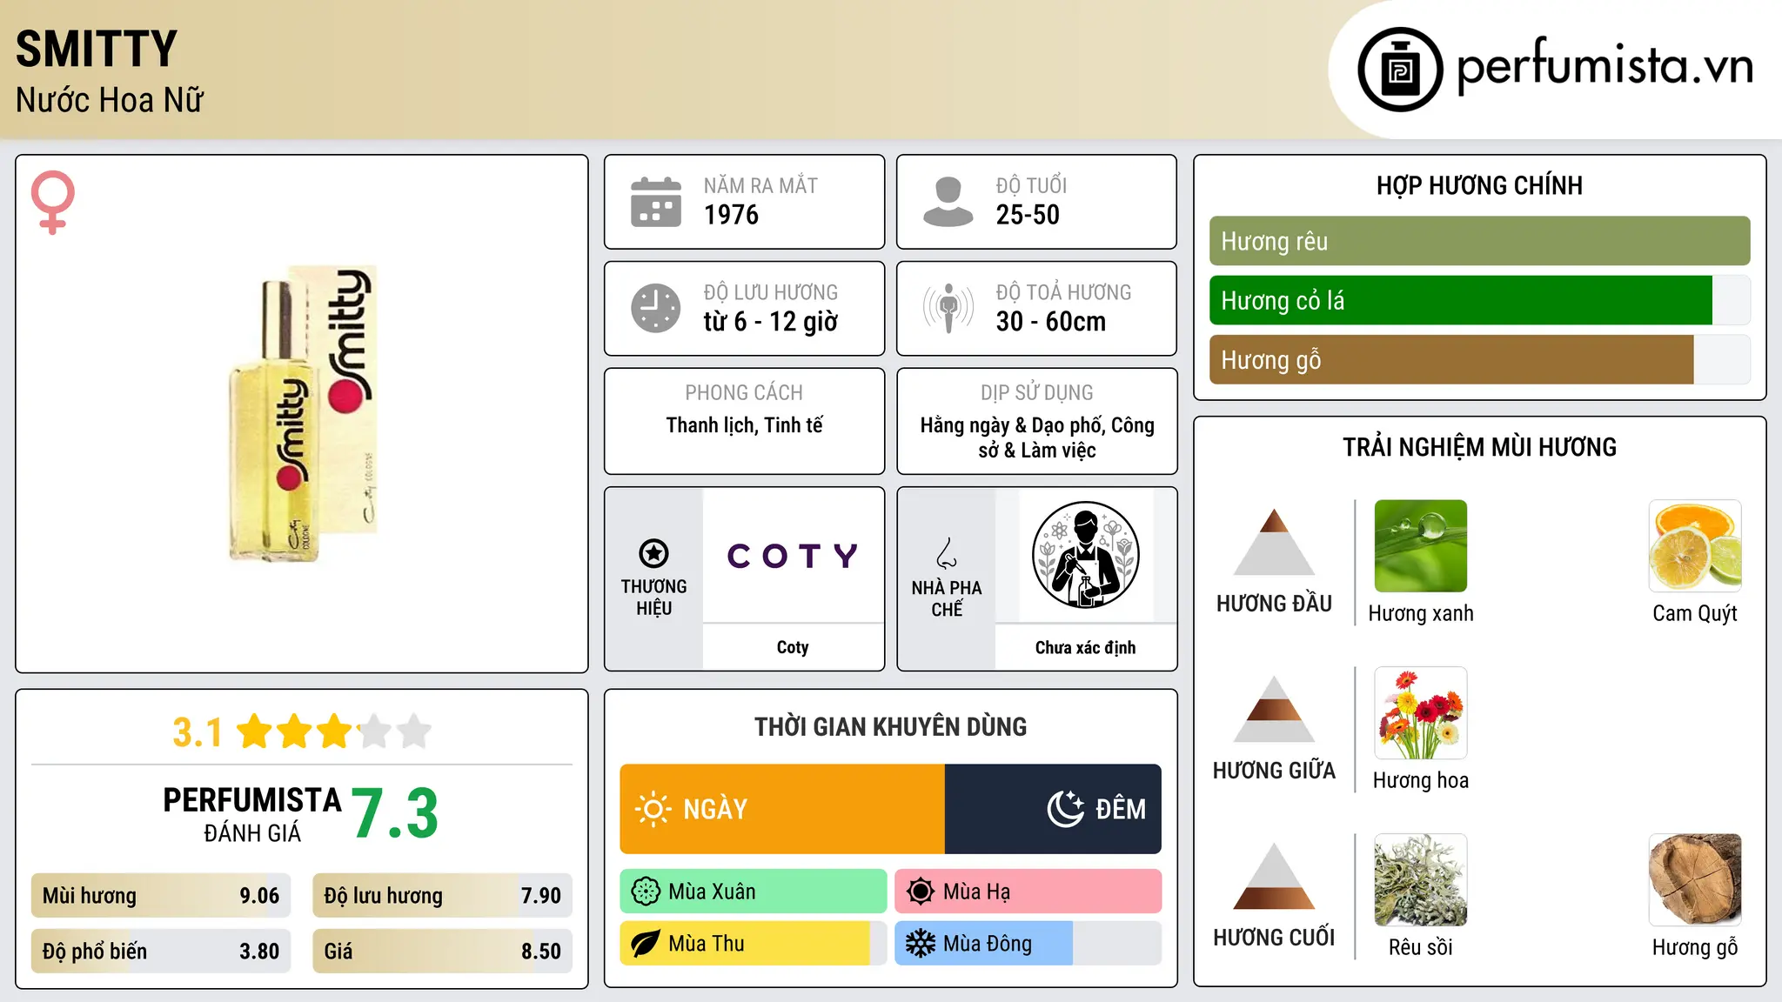
Task: Click the Độ lưu hương 7.90 score
Action: click(442, 896)
